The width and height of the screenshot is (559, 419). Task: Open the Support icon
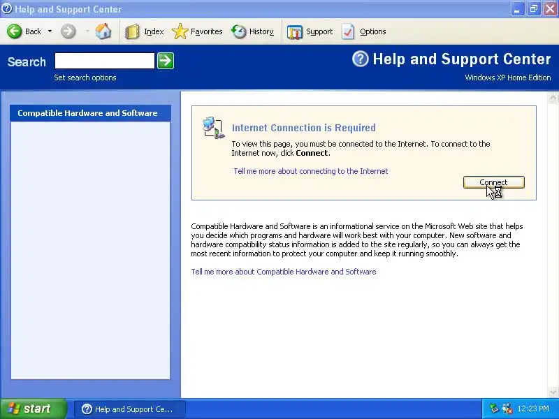294,32
